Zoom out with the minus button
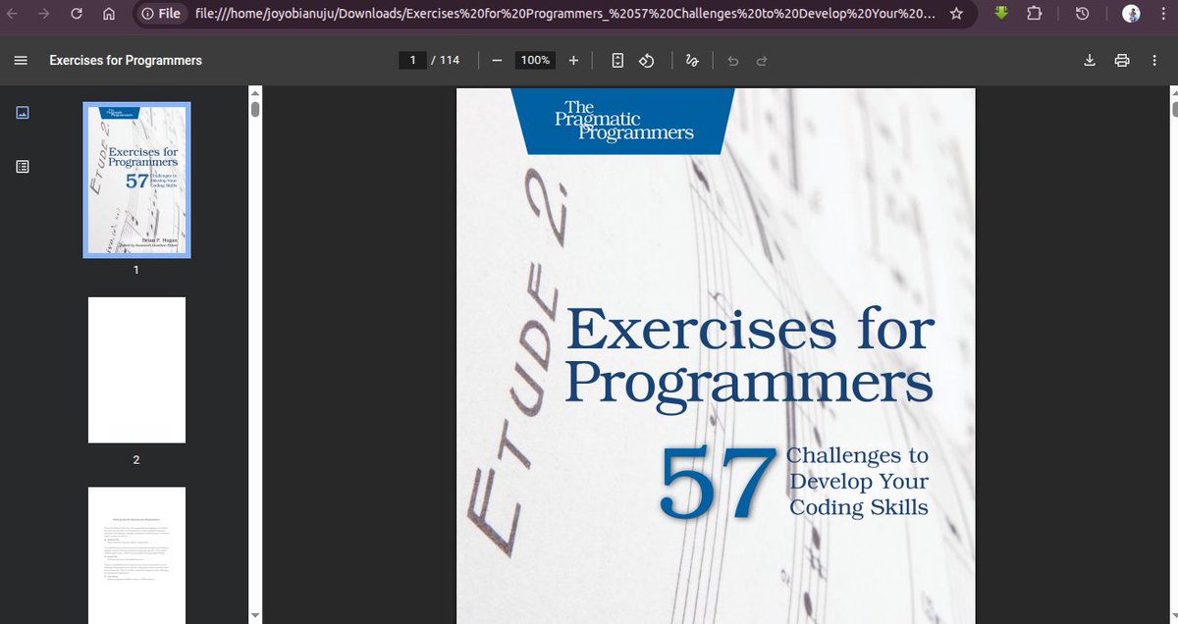The width and height of the screenshot is (1178, 624). 497,60
